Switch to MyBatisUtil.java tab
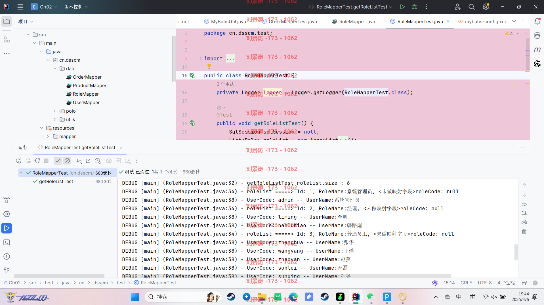 click(225, 22)
